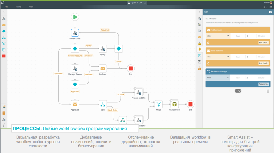The height and width of the screenshot is (153, 274).
Task: Open the After dropdown in 1st Reminder
Action: click(218, 36)
